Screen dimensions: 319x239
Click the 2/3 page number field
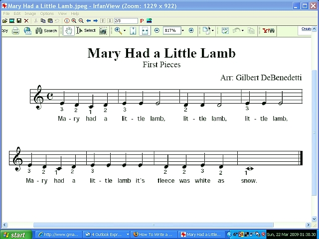(125, 21)
